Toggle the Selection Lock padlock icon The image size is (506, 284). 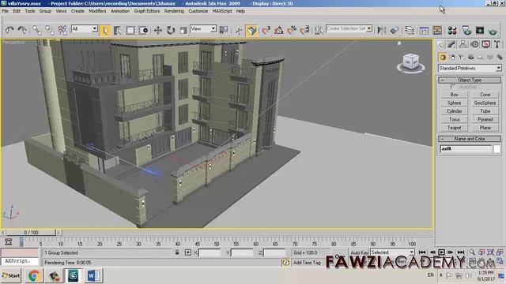pos(177,252)
